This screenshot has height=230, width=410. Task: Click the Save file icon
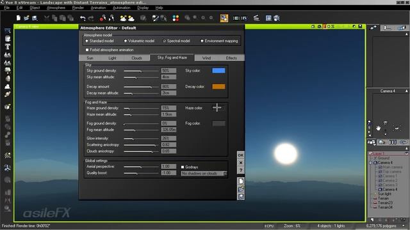(35, 18)
